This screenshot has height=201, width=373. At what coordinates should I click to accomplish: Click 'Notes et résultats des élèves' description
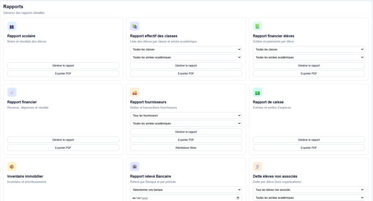pos(27,41)
